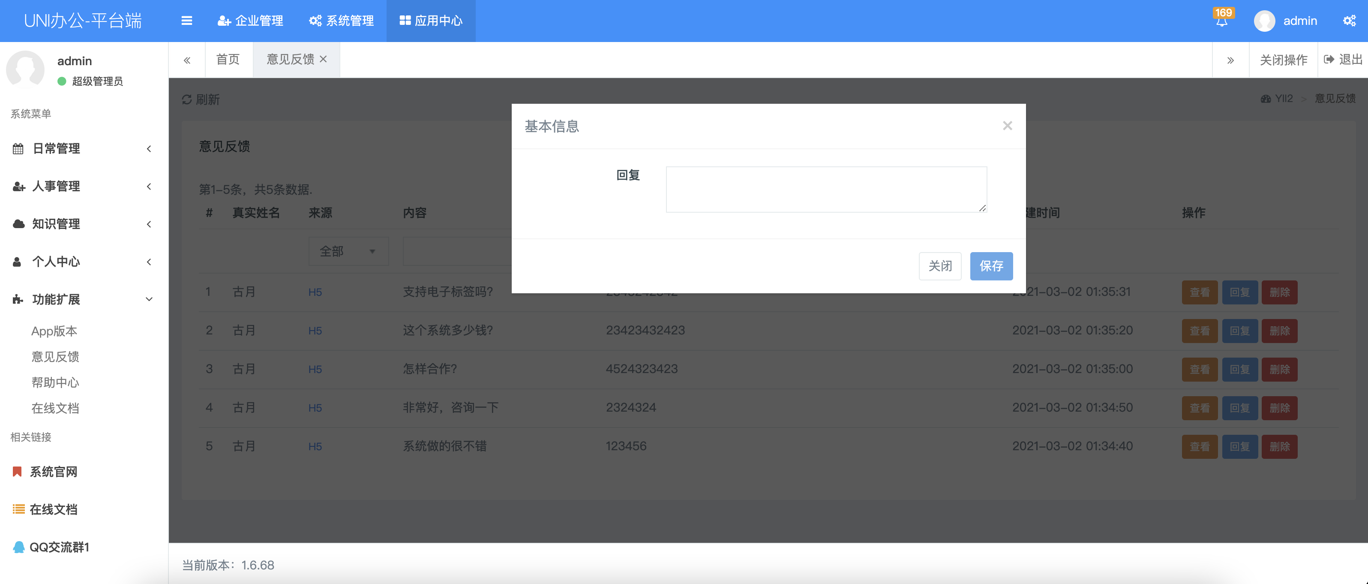This screenshot has width=1368, height=584.
Task: Open the top-right settings gears icon
Action: click(x=1349, y=21)
